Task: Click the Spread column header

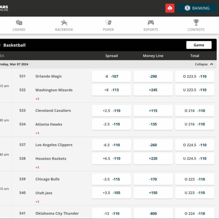Action: [x=111, y=56]
